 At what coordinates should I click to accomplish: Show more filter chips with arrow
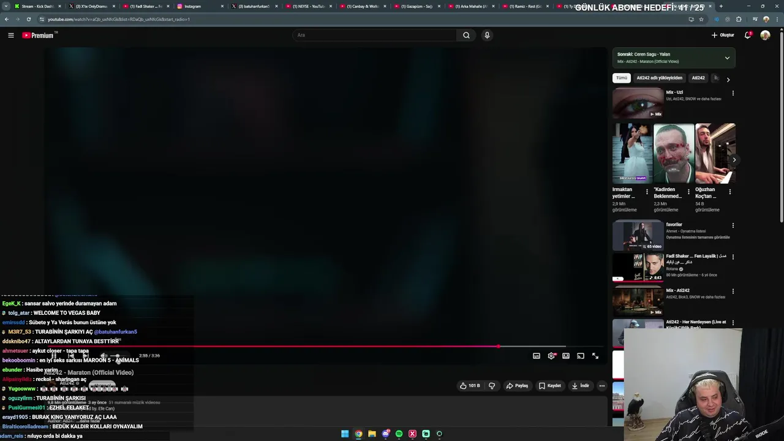click(728, 79)
